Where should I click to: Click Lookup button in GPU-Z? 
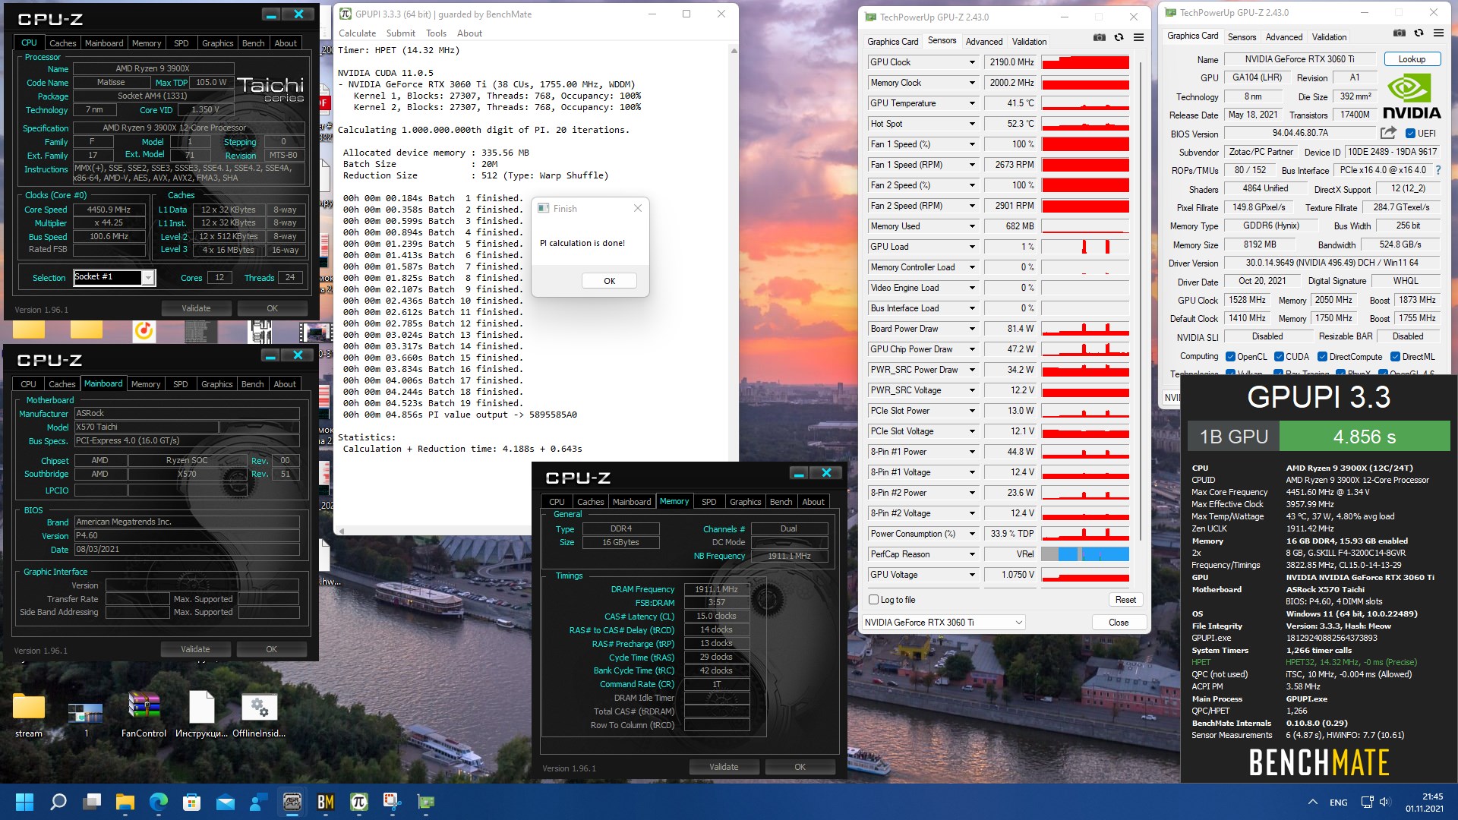(x=1412, y=59)
